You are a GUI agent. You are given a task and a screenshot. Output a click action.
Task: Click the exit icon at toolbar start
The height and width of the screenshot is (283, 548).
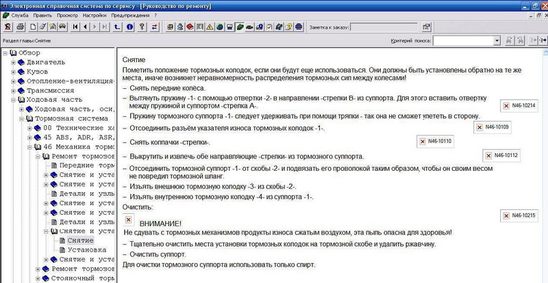[x=8, y=27]
